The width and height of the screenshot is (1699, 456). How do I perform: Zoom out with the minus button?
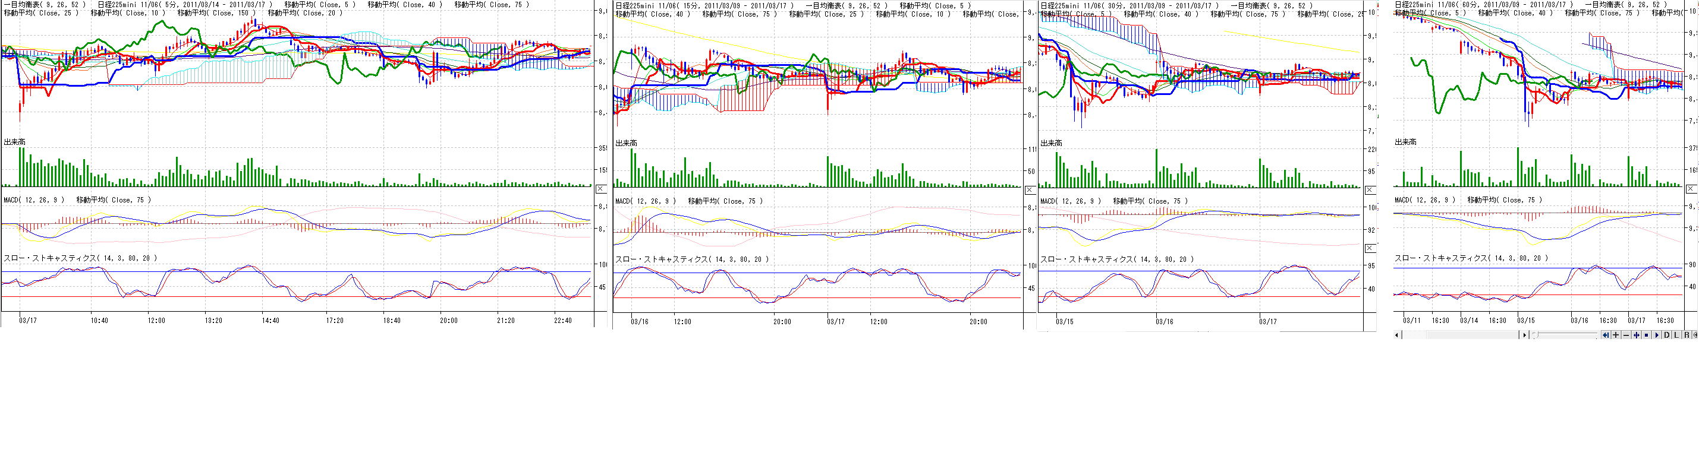point(1626,335)
